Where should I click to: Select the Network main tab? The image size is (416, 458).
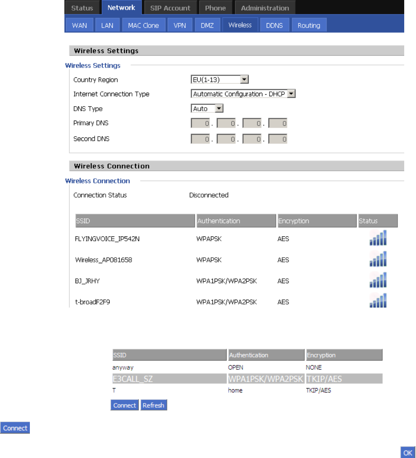(121, 7)
